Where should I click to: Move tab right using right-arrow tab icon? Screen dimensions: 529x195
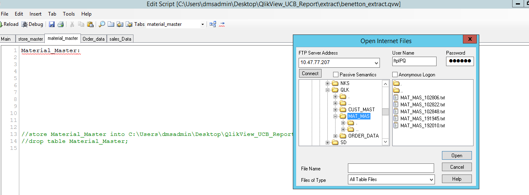click(x=129, y=24)
